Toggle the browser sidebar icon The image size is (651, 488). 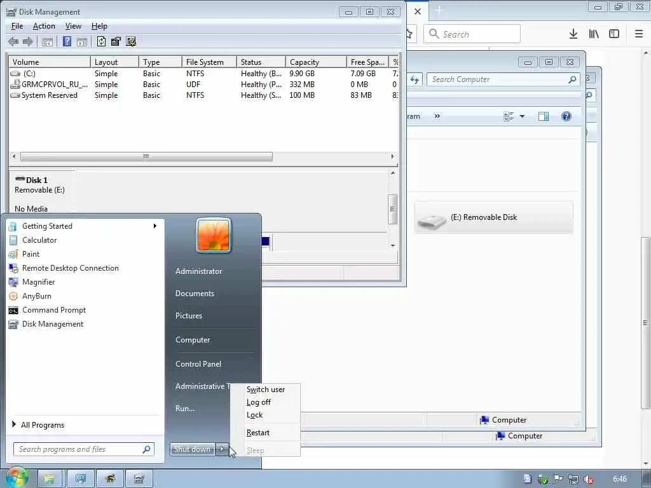click(614, 34)
